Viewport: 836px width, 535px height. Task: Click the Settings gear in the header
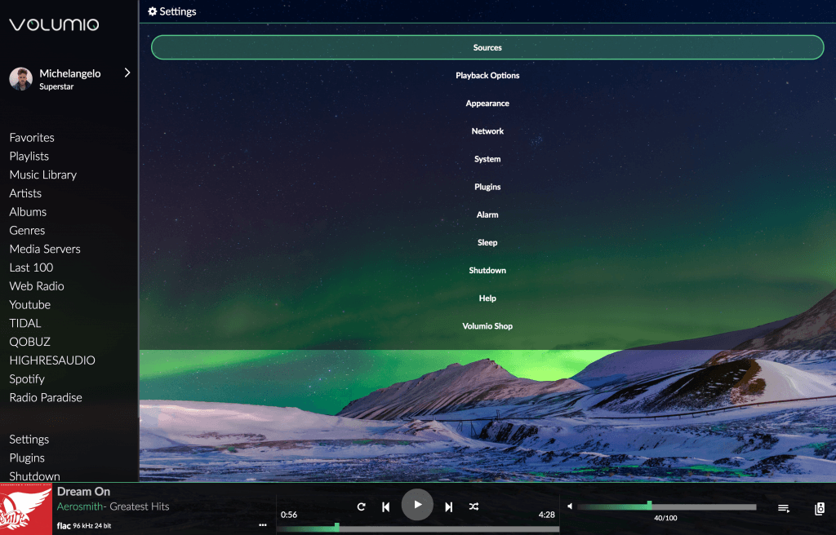coord(152,11)
